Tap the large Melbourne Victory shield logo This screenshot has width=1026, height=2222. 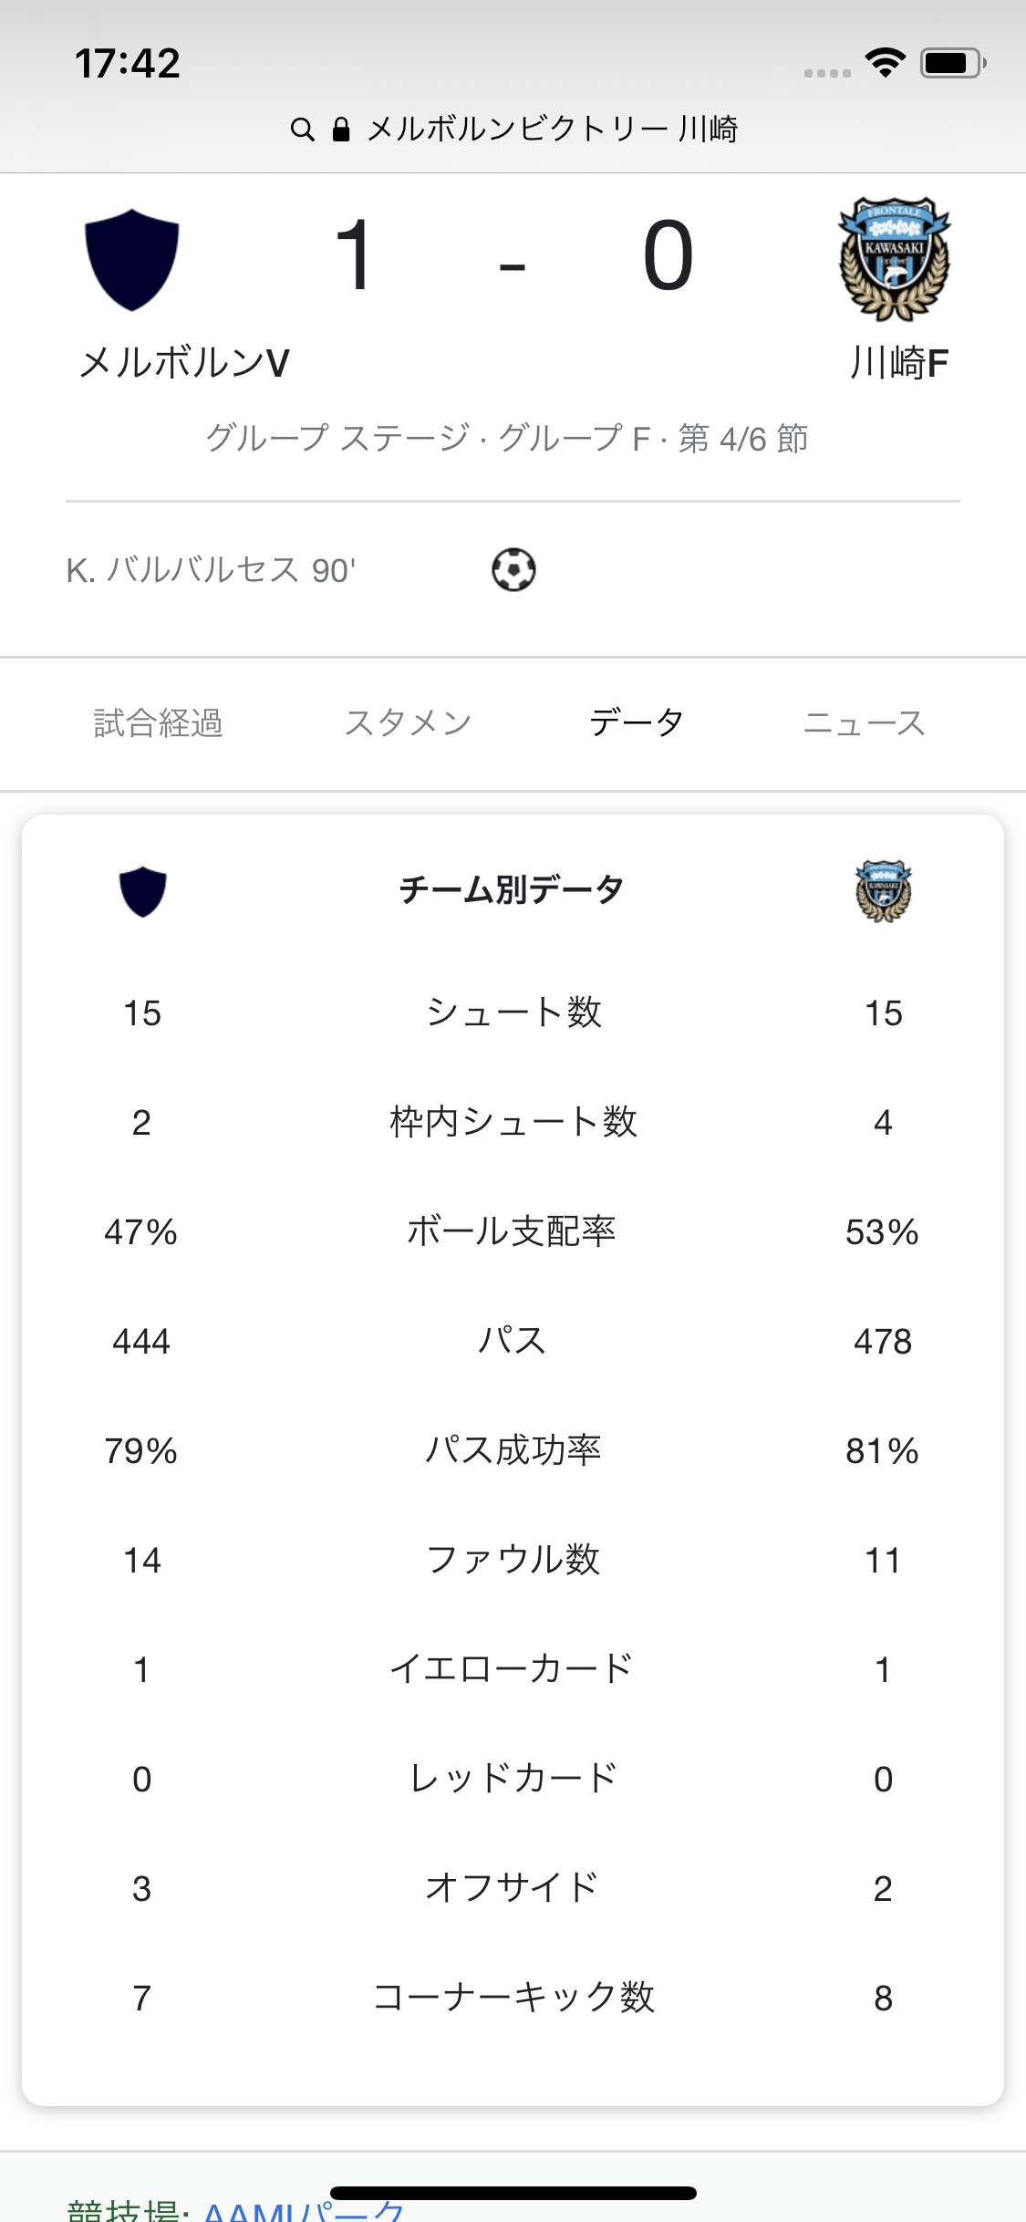pos(132,260)
